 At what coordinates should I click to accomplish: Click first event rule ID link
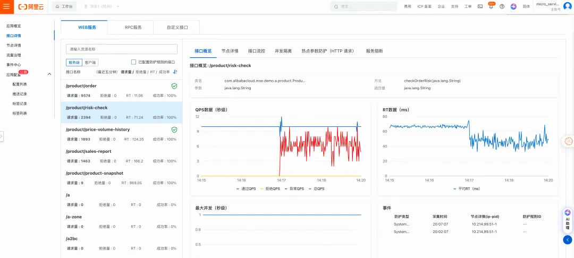pos(525,224)
